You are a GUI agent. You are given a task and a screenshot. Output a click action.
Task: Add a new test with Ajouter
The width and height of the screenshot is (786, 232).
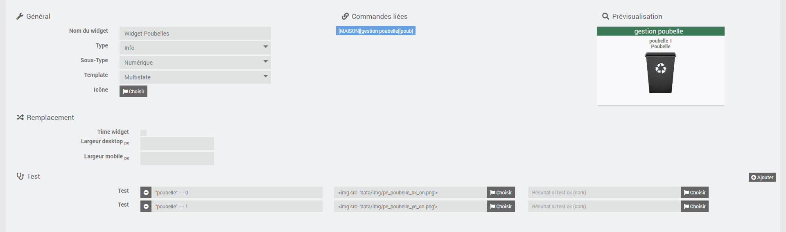[762, 177]
